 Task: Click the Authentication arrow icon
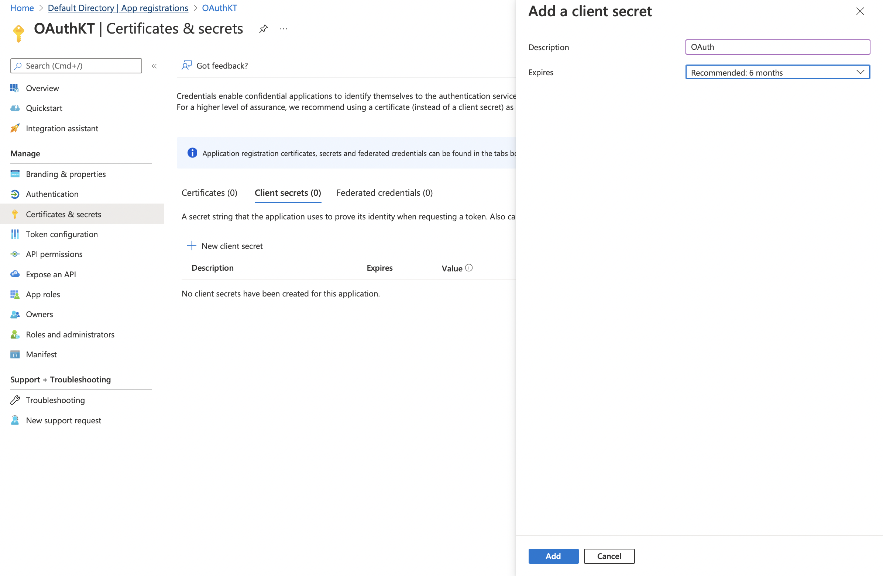[15, 194]
